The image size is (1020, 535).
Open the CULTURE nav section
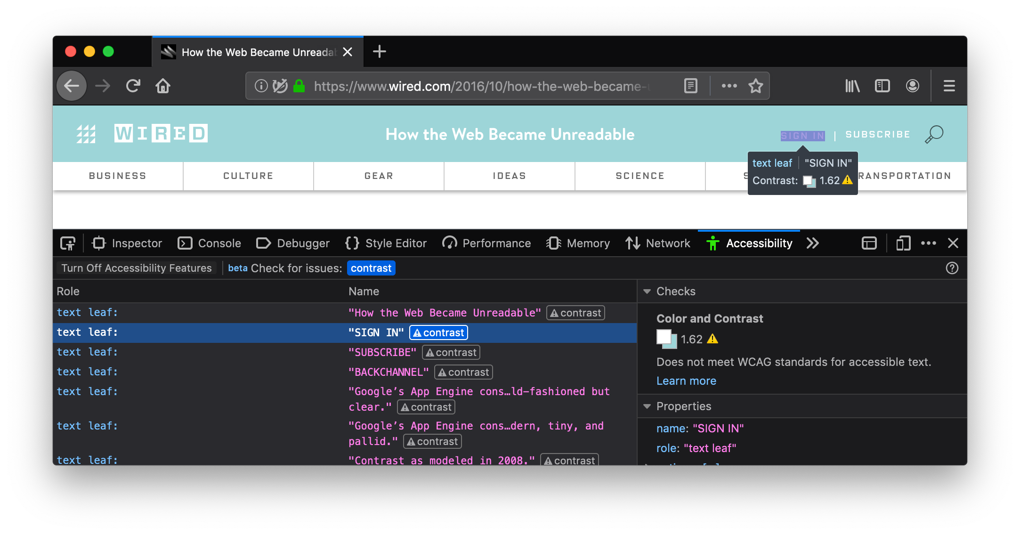pyautogui.click(x=248, y=176)
